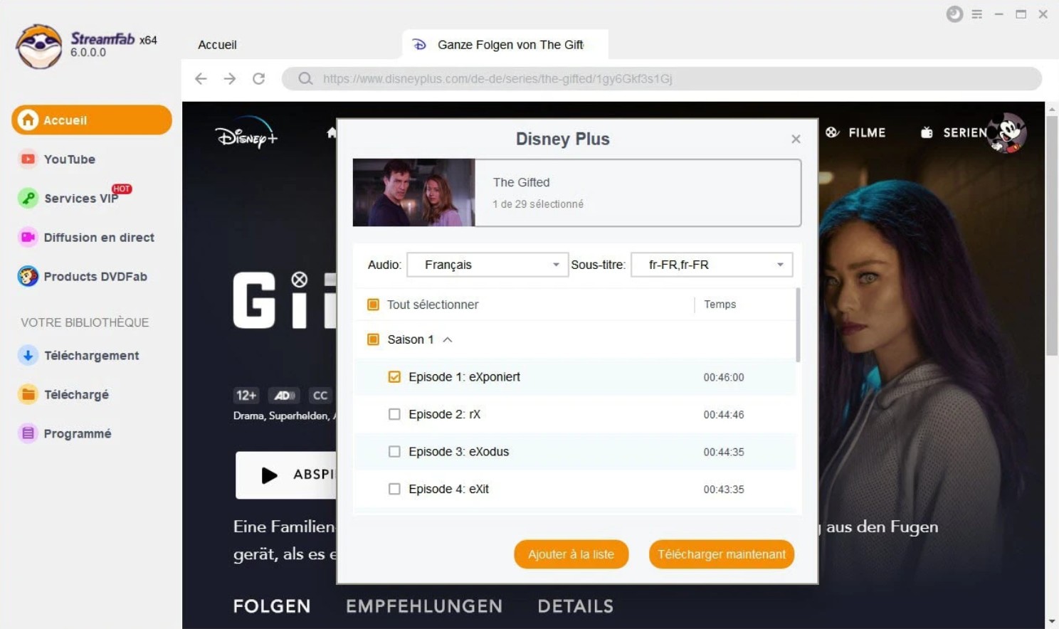The image size is (1059, 629).
Task: Click the Disney+ home icon
Action: point(332,132)
